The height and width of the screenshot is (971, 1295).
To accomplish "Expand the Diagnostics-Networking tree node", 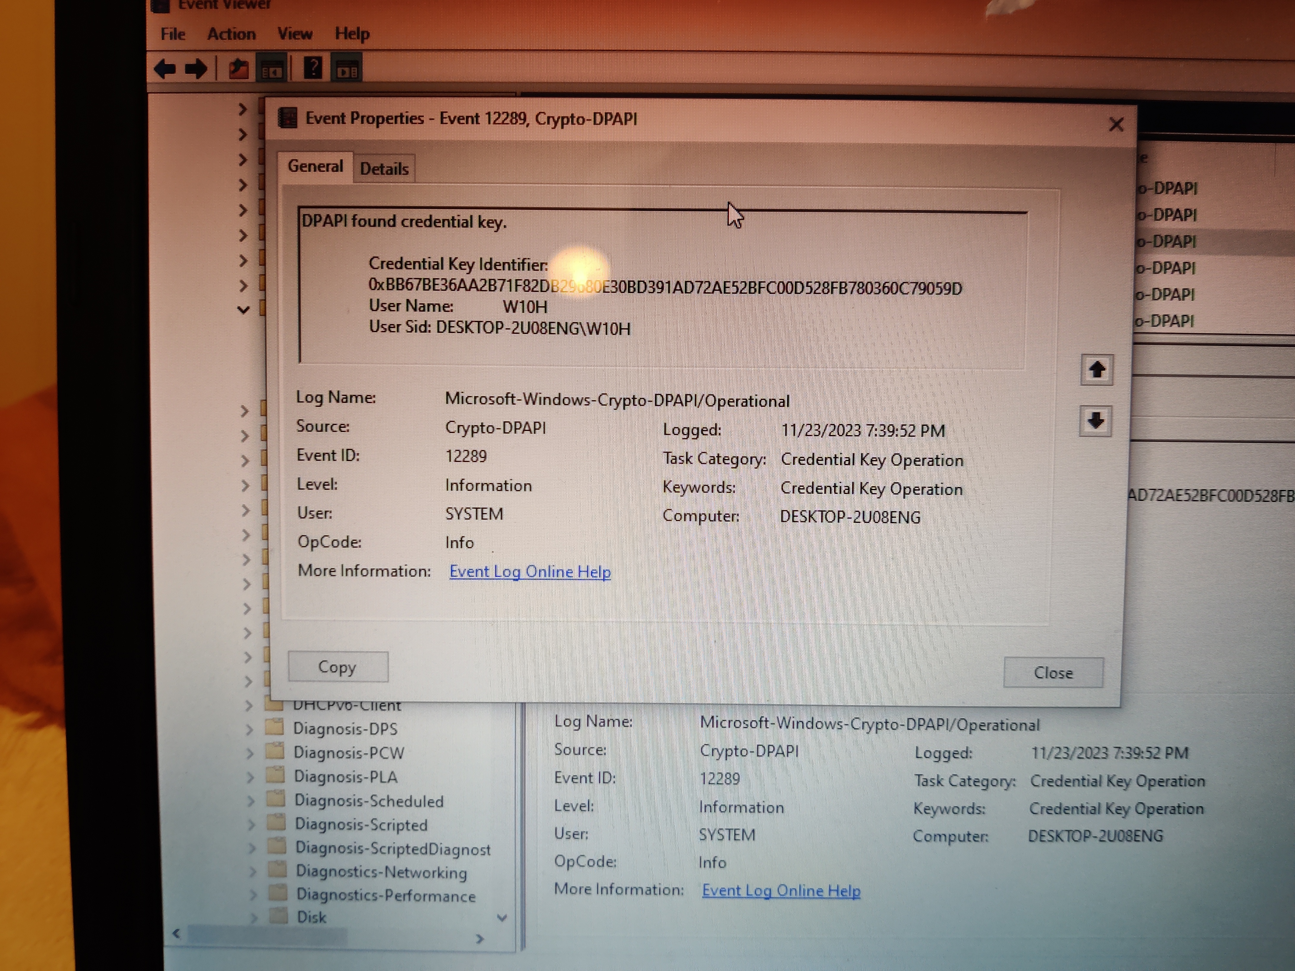I will click(252, 872).
